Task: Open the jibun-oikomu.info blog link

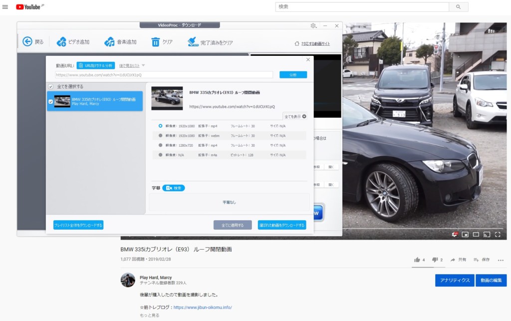Action: [203, 308]
